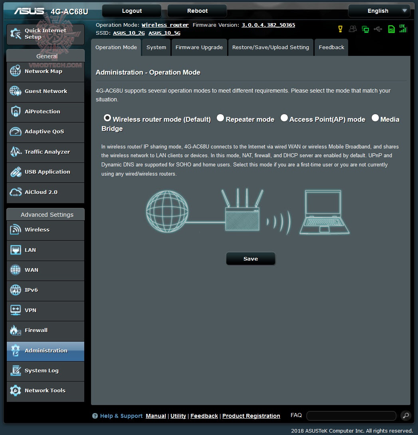The width and height of the screenshot is (418, 435).
Task: Click the Help & Support question icon
Action: click(x=95, y=415)
